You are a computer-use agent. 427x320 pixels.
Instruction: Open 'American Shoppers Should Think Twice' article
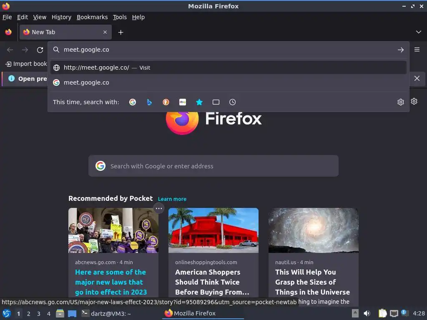(x=212, y=282)
